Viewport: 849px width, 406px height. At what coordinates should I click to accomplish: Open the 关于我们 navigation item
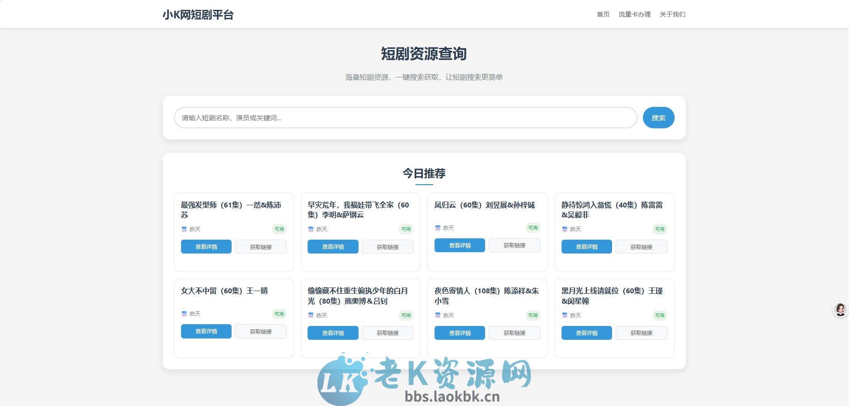click(672, 14)
